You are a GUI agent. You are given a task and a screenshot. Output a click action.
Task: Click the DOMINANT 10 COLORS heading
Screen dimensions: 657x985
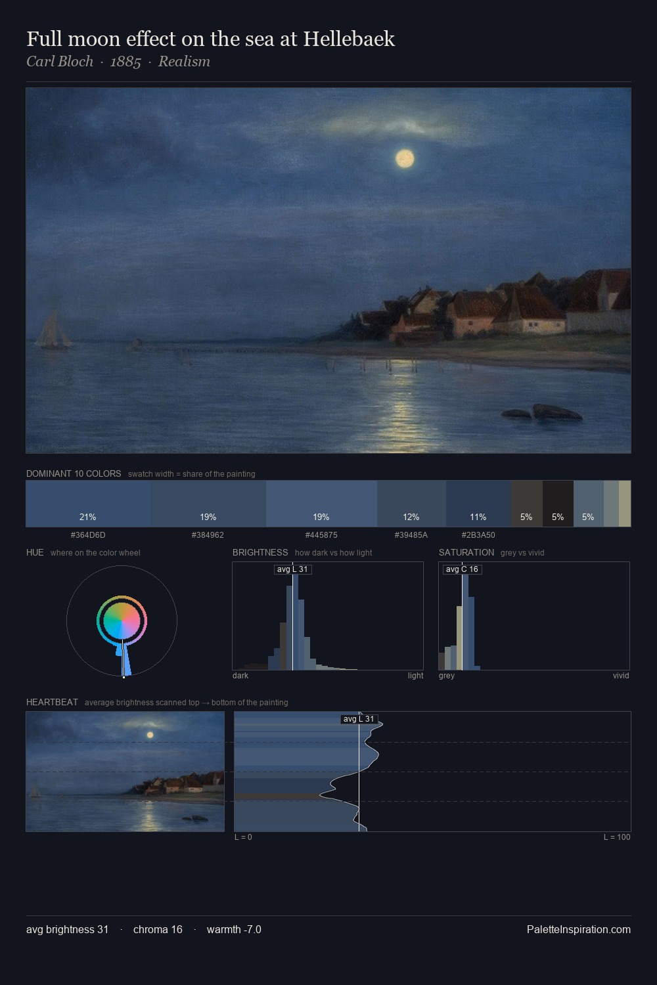tap(74, 473)
